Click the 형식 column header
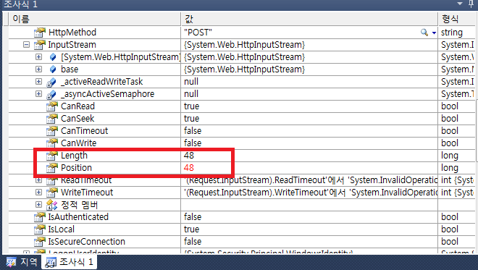The image size is (478, 270). [x=458, y=19]
